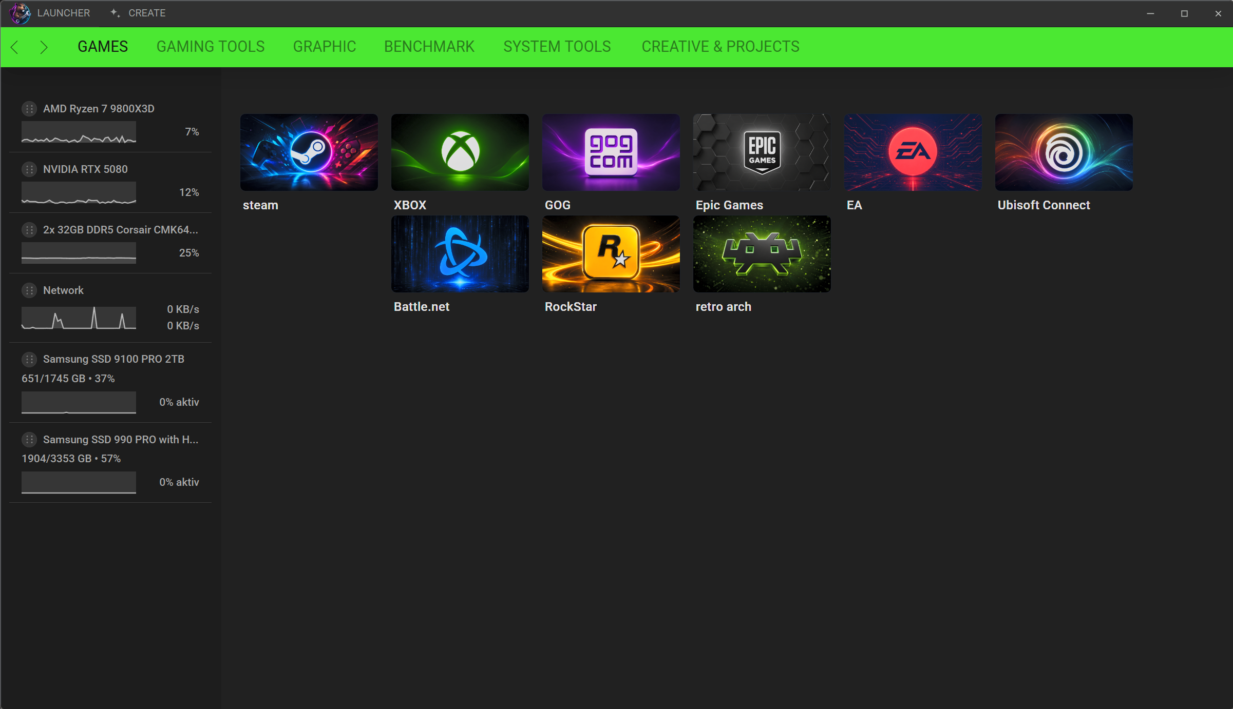Click the Samsung SSD 990 PRO activity graph

[x=79, y=482]
